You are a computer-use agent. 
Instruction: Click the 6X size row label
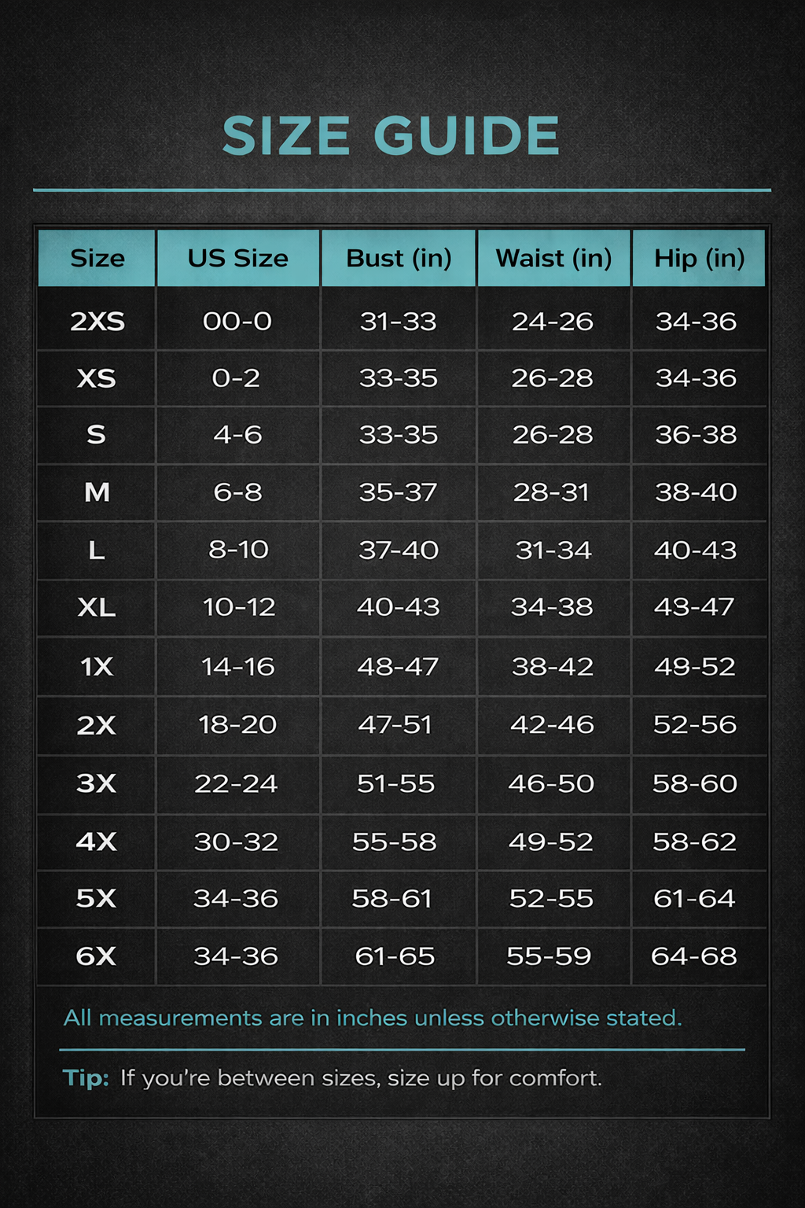pyautogui.click(x=96, y=956)
